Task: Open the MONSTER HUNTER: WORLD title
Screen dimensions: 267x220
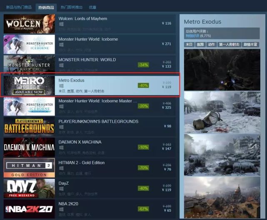Action: [x=87, y=59]
